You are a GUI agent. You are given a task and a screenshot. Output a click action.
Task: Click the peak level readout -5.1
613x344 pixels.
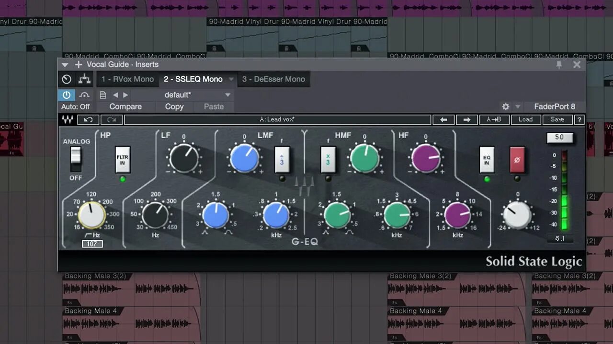559,238
